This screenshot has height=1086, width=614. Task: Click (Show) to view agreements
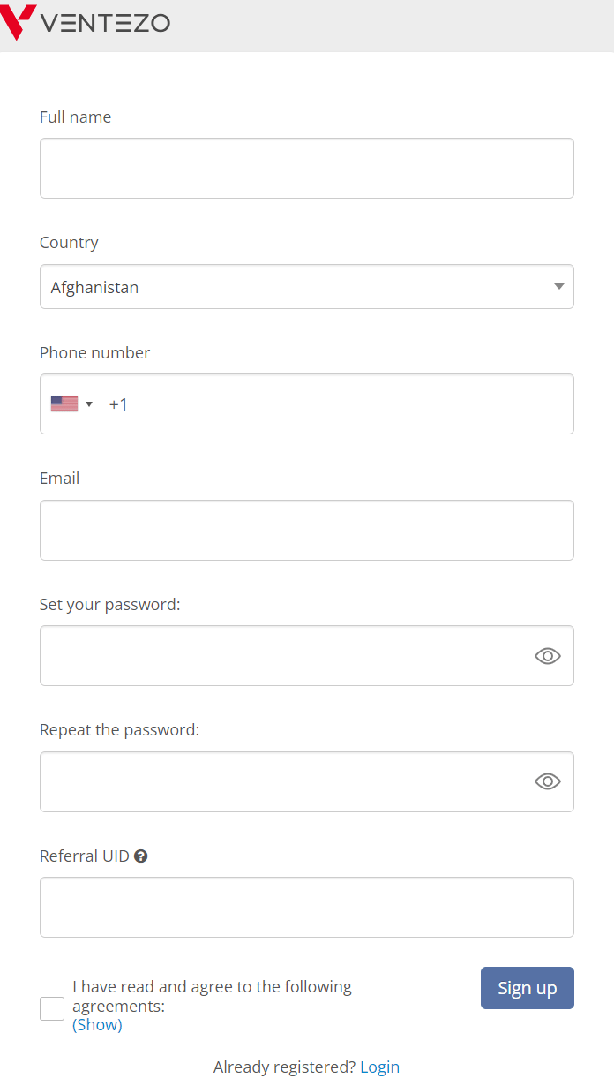(97, 1024)
